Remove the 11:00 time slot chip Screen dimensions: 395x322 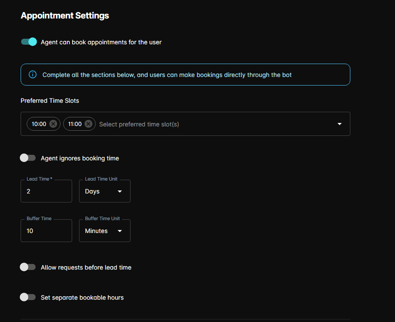click(x=88, y=124)
